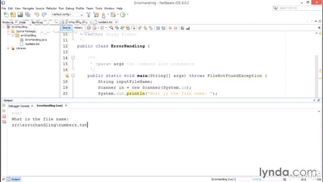Open the numbers.txt editor tab
This screenshot has height=182, width=323.
(105, 22)
